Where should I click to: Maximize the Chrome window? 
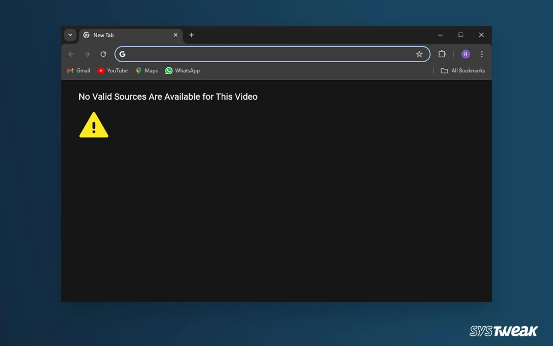click(461, 35)
